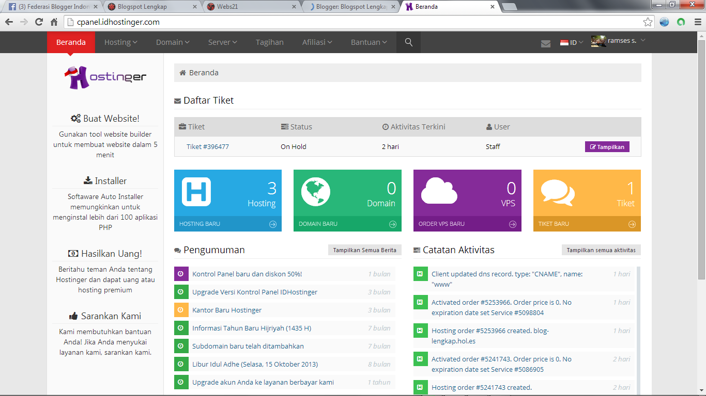Click the green icon beside Upgrade Versi Kontrol Panel
This screenshot has width=706, height=396.
[x=181, y=292]
